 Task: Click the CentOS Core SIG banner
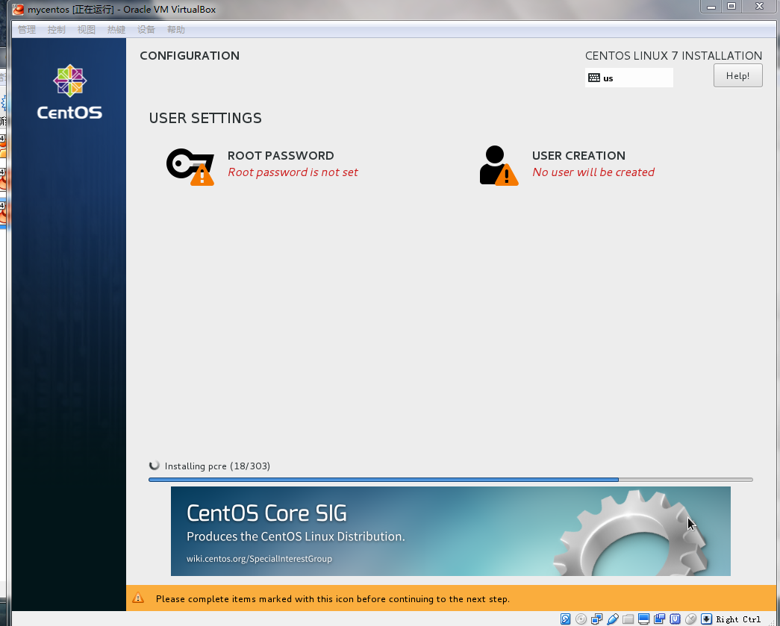point(451,531)
